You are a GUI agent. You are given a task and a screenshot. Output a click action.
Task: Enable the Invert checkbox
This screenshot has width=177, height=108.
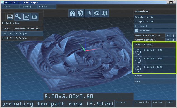pyautogui.click(x=137, y=26)
